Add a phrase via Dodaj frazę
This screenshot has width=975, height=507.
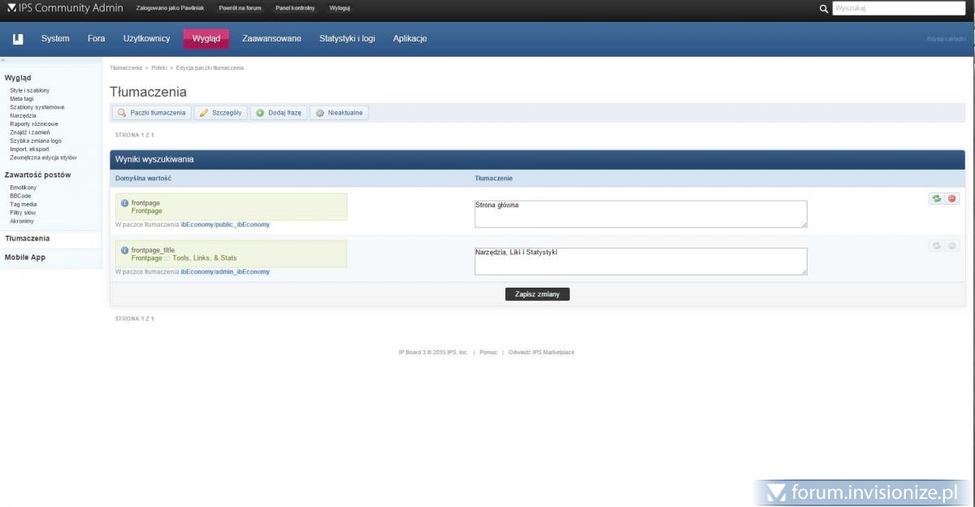[279, 113]
